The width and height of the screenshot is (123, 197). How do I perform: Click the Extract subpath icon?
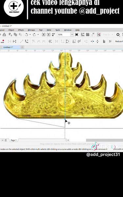tap(57, 41)
